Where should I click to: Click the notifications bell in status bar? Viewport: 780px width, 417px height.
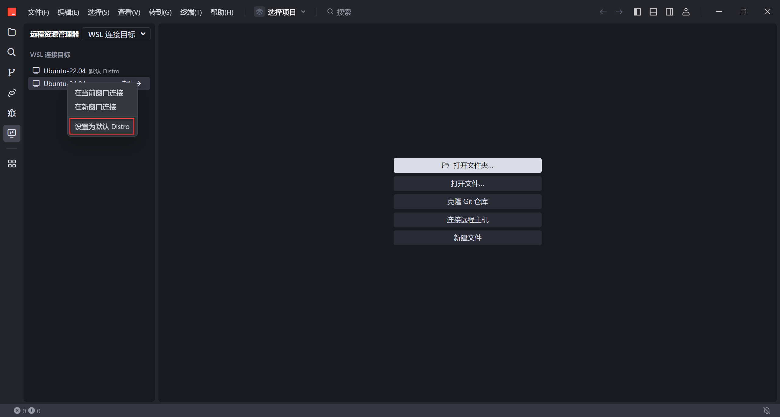[x=767, y=411]
